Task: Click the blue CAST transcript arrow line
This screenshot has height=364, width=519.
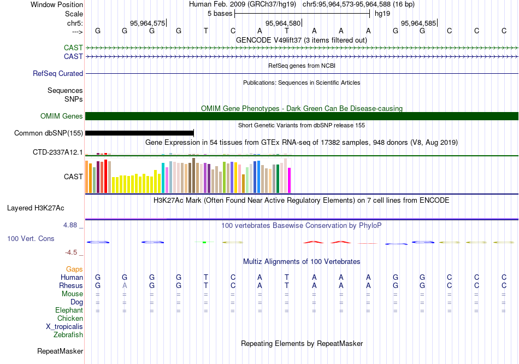Action: coord(302,56)
